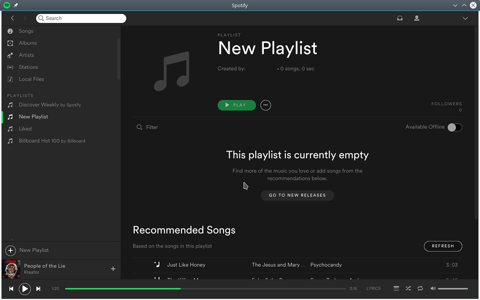Click the 3:03 duration of Just Like Honey
This screenshot has height=300, width=480.
click(452, 265)
